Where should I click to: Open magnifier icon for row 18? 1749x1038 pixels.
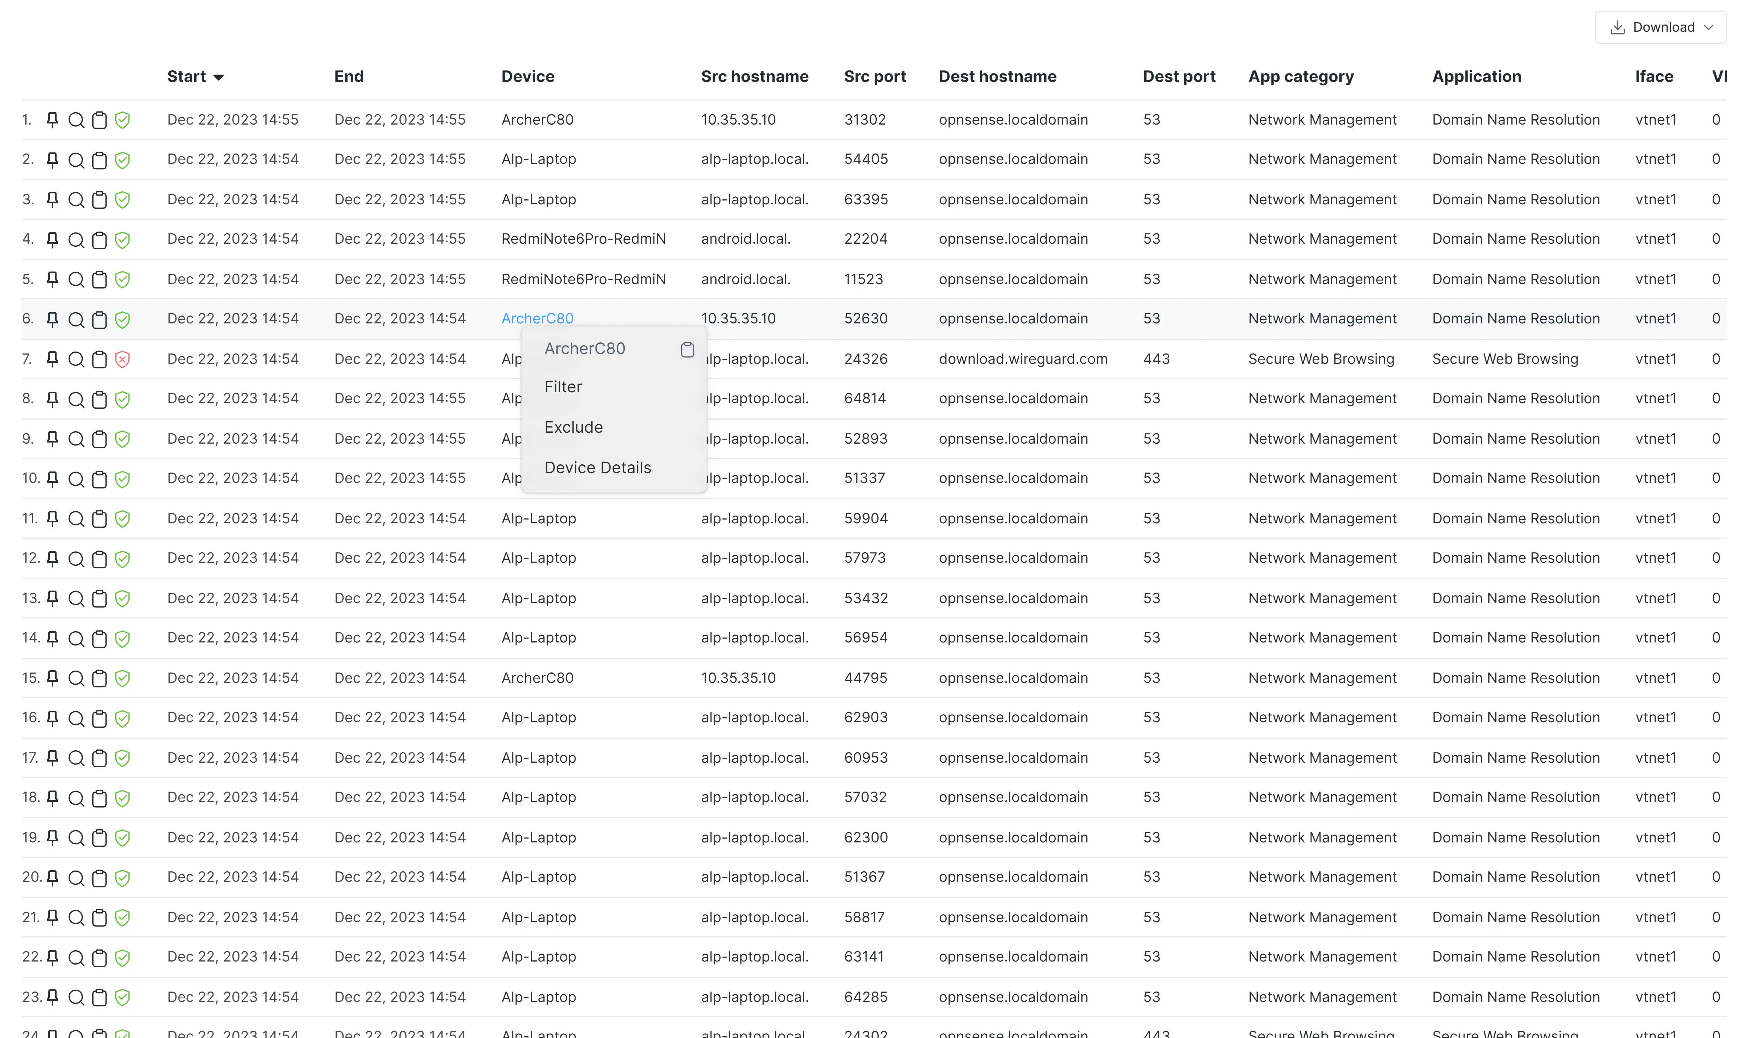click(76, 798)
